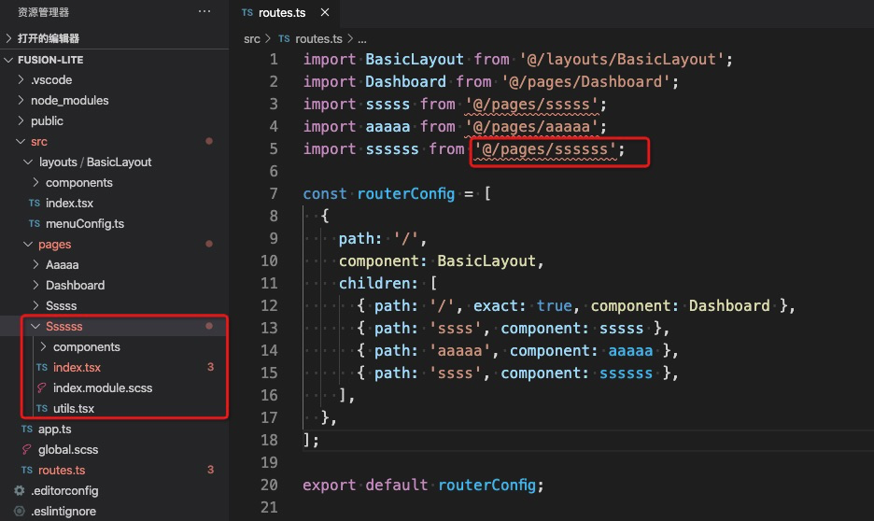Click the gear icon beside .editorconfig

[x=20, y=490]
